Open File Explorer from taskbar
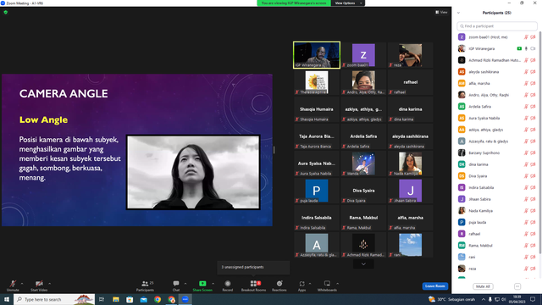542x305 pixels. (x=116, y=299)
